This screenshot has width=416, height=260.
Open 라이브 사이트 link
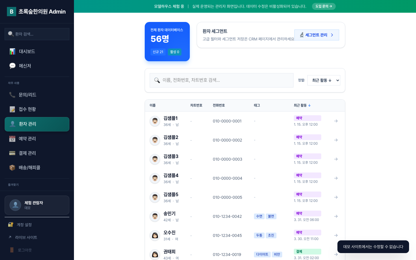coord(37,237)
